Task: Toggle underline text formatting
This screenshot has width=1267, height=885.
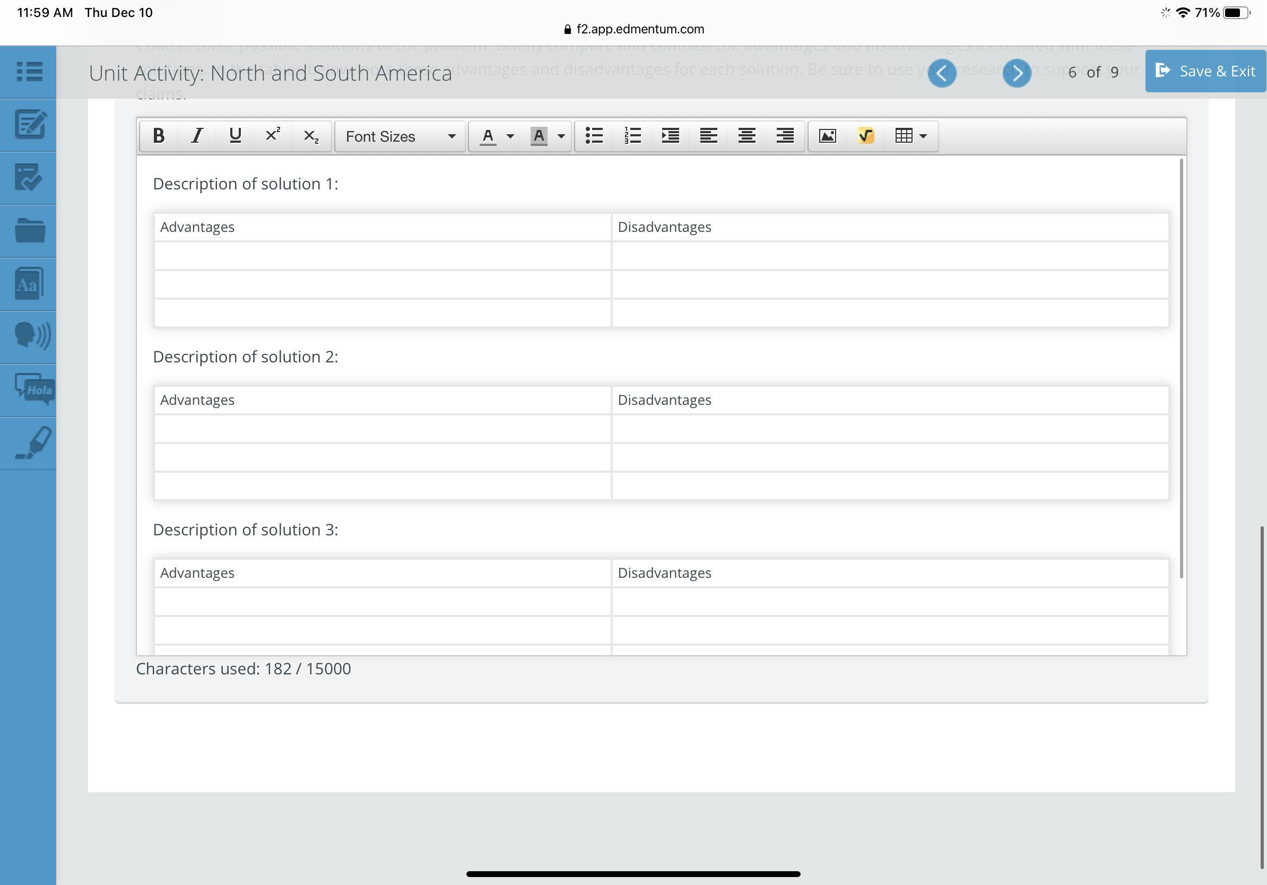Action: [235, 136]
